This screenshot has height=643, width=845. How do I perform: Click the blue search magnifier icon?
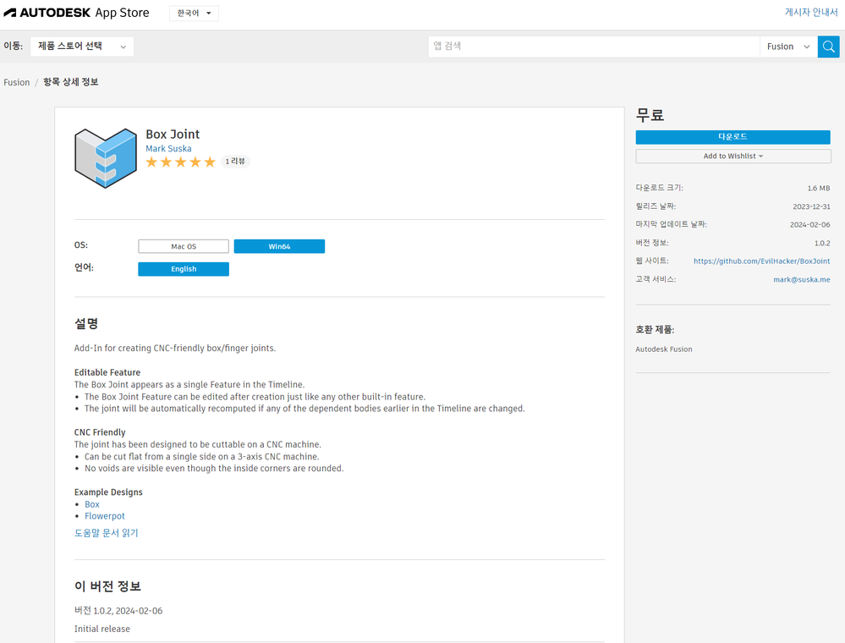(828, 47)
